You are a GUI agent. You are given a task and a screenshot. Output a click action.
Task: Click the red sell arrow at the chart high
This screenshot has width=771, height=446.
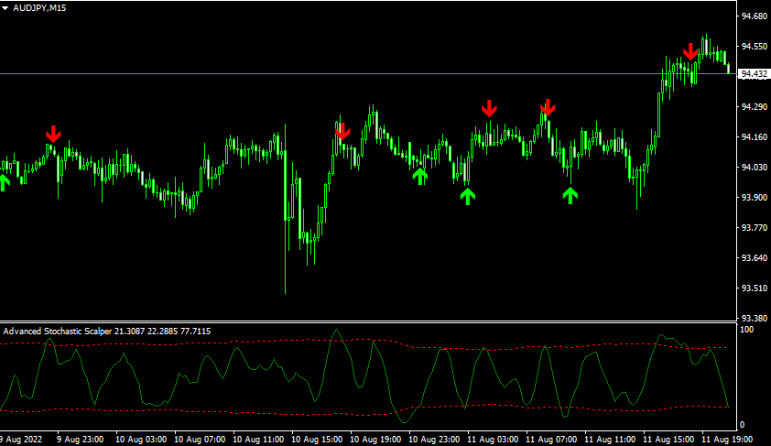(690, 51)
